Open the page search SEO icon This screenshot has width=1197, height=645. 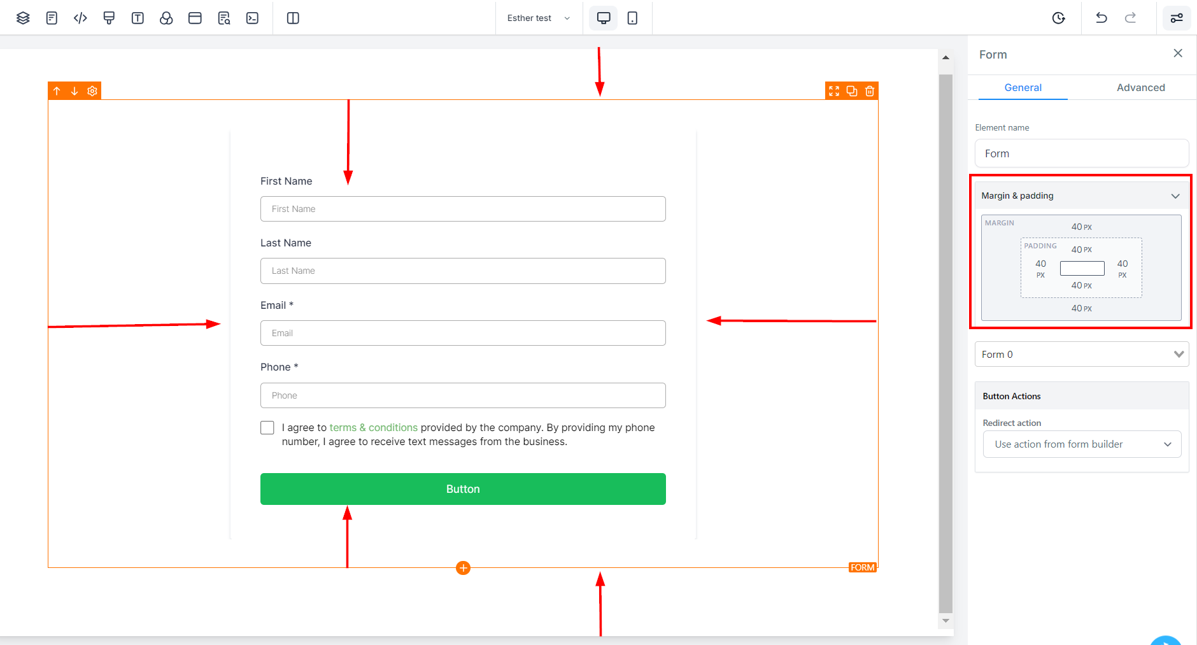tap(223, 18)
